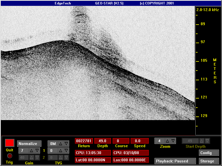Toggle the round Trig indicator
The image size is (222, 166).
pyautogui.click(x=10, y=156)
